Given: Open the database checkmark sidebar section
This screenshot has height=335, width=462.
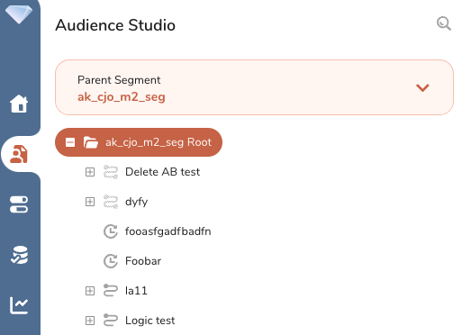Looking at the screenshot, I should click(x=19, y=255).
